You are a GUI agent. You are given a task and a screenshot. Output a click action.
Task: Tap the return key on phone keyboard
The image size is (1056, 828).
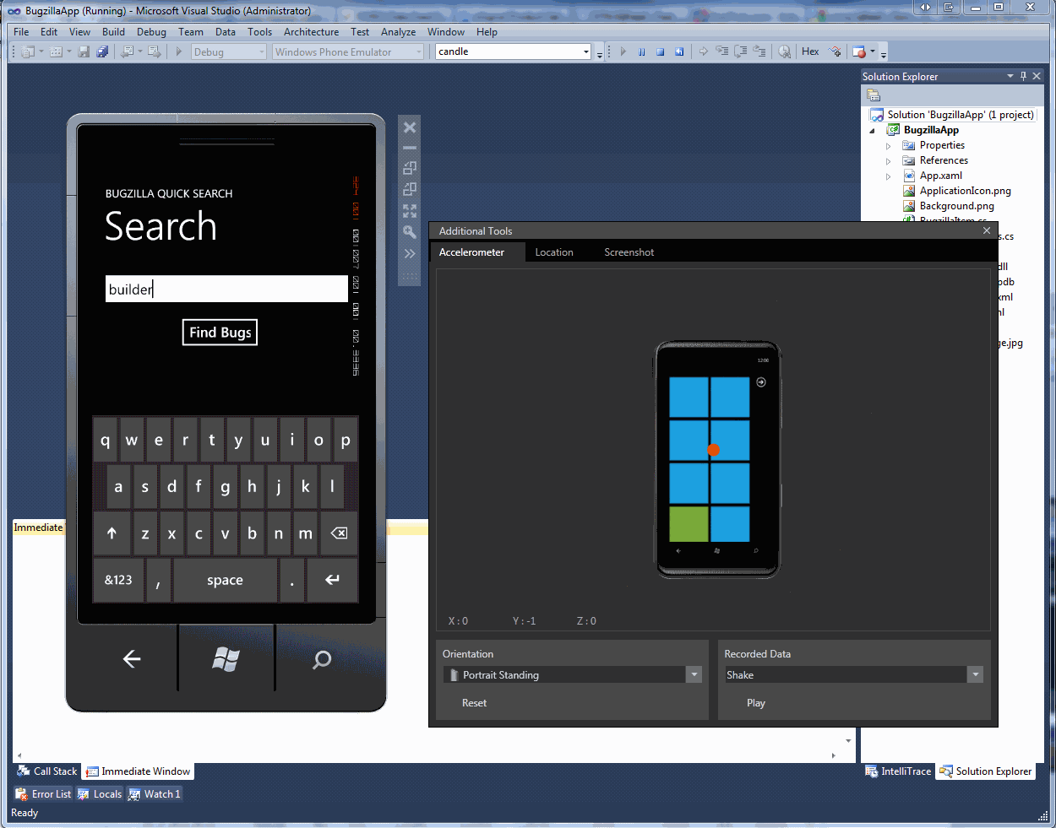point(332,580)
